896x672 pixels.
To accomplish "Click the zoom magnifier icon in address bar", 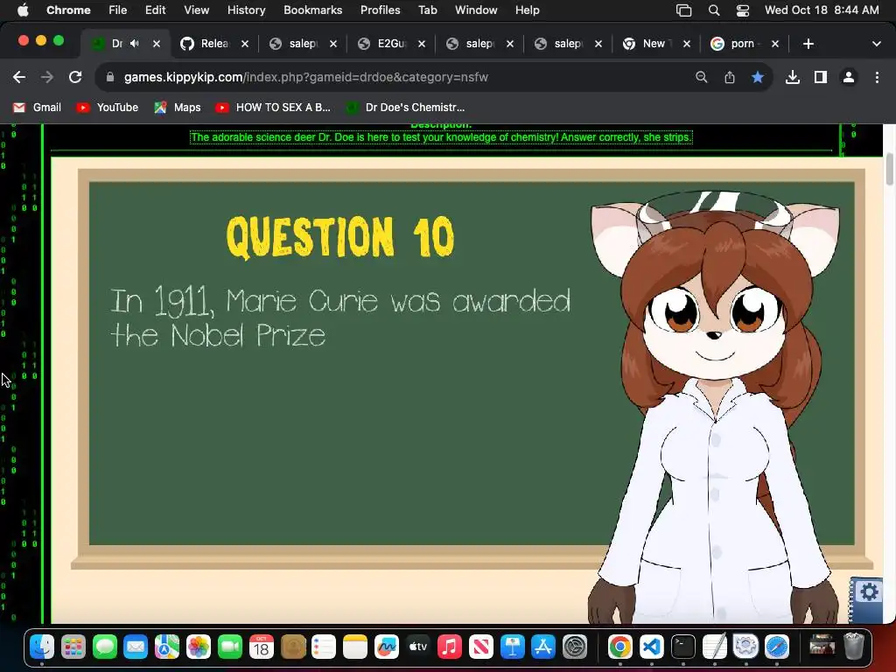I will 701,77.
